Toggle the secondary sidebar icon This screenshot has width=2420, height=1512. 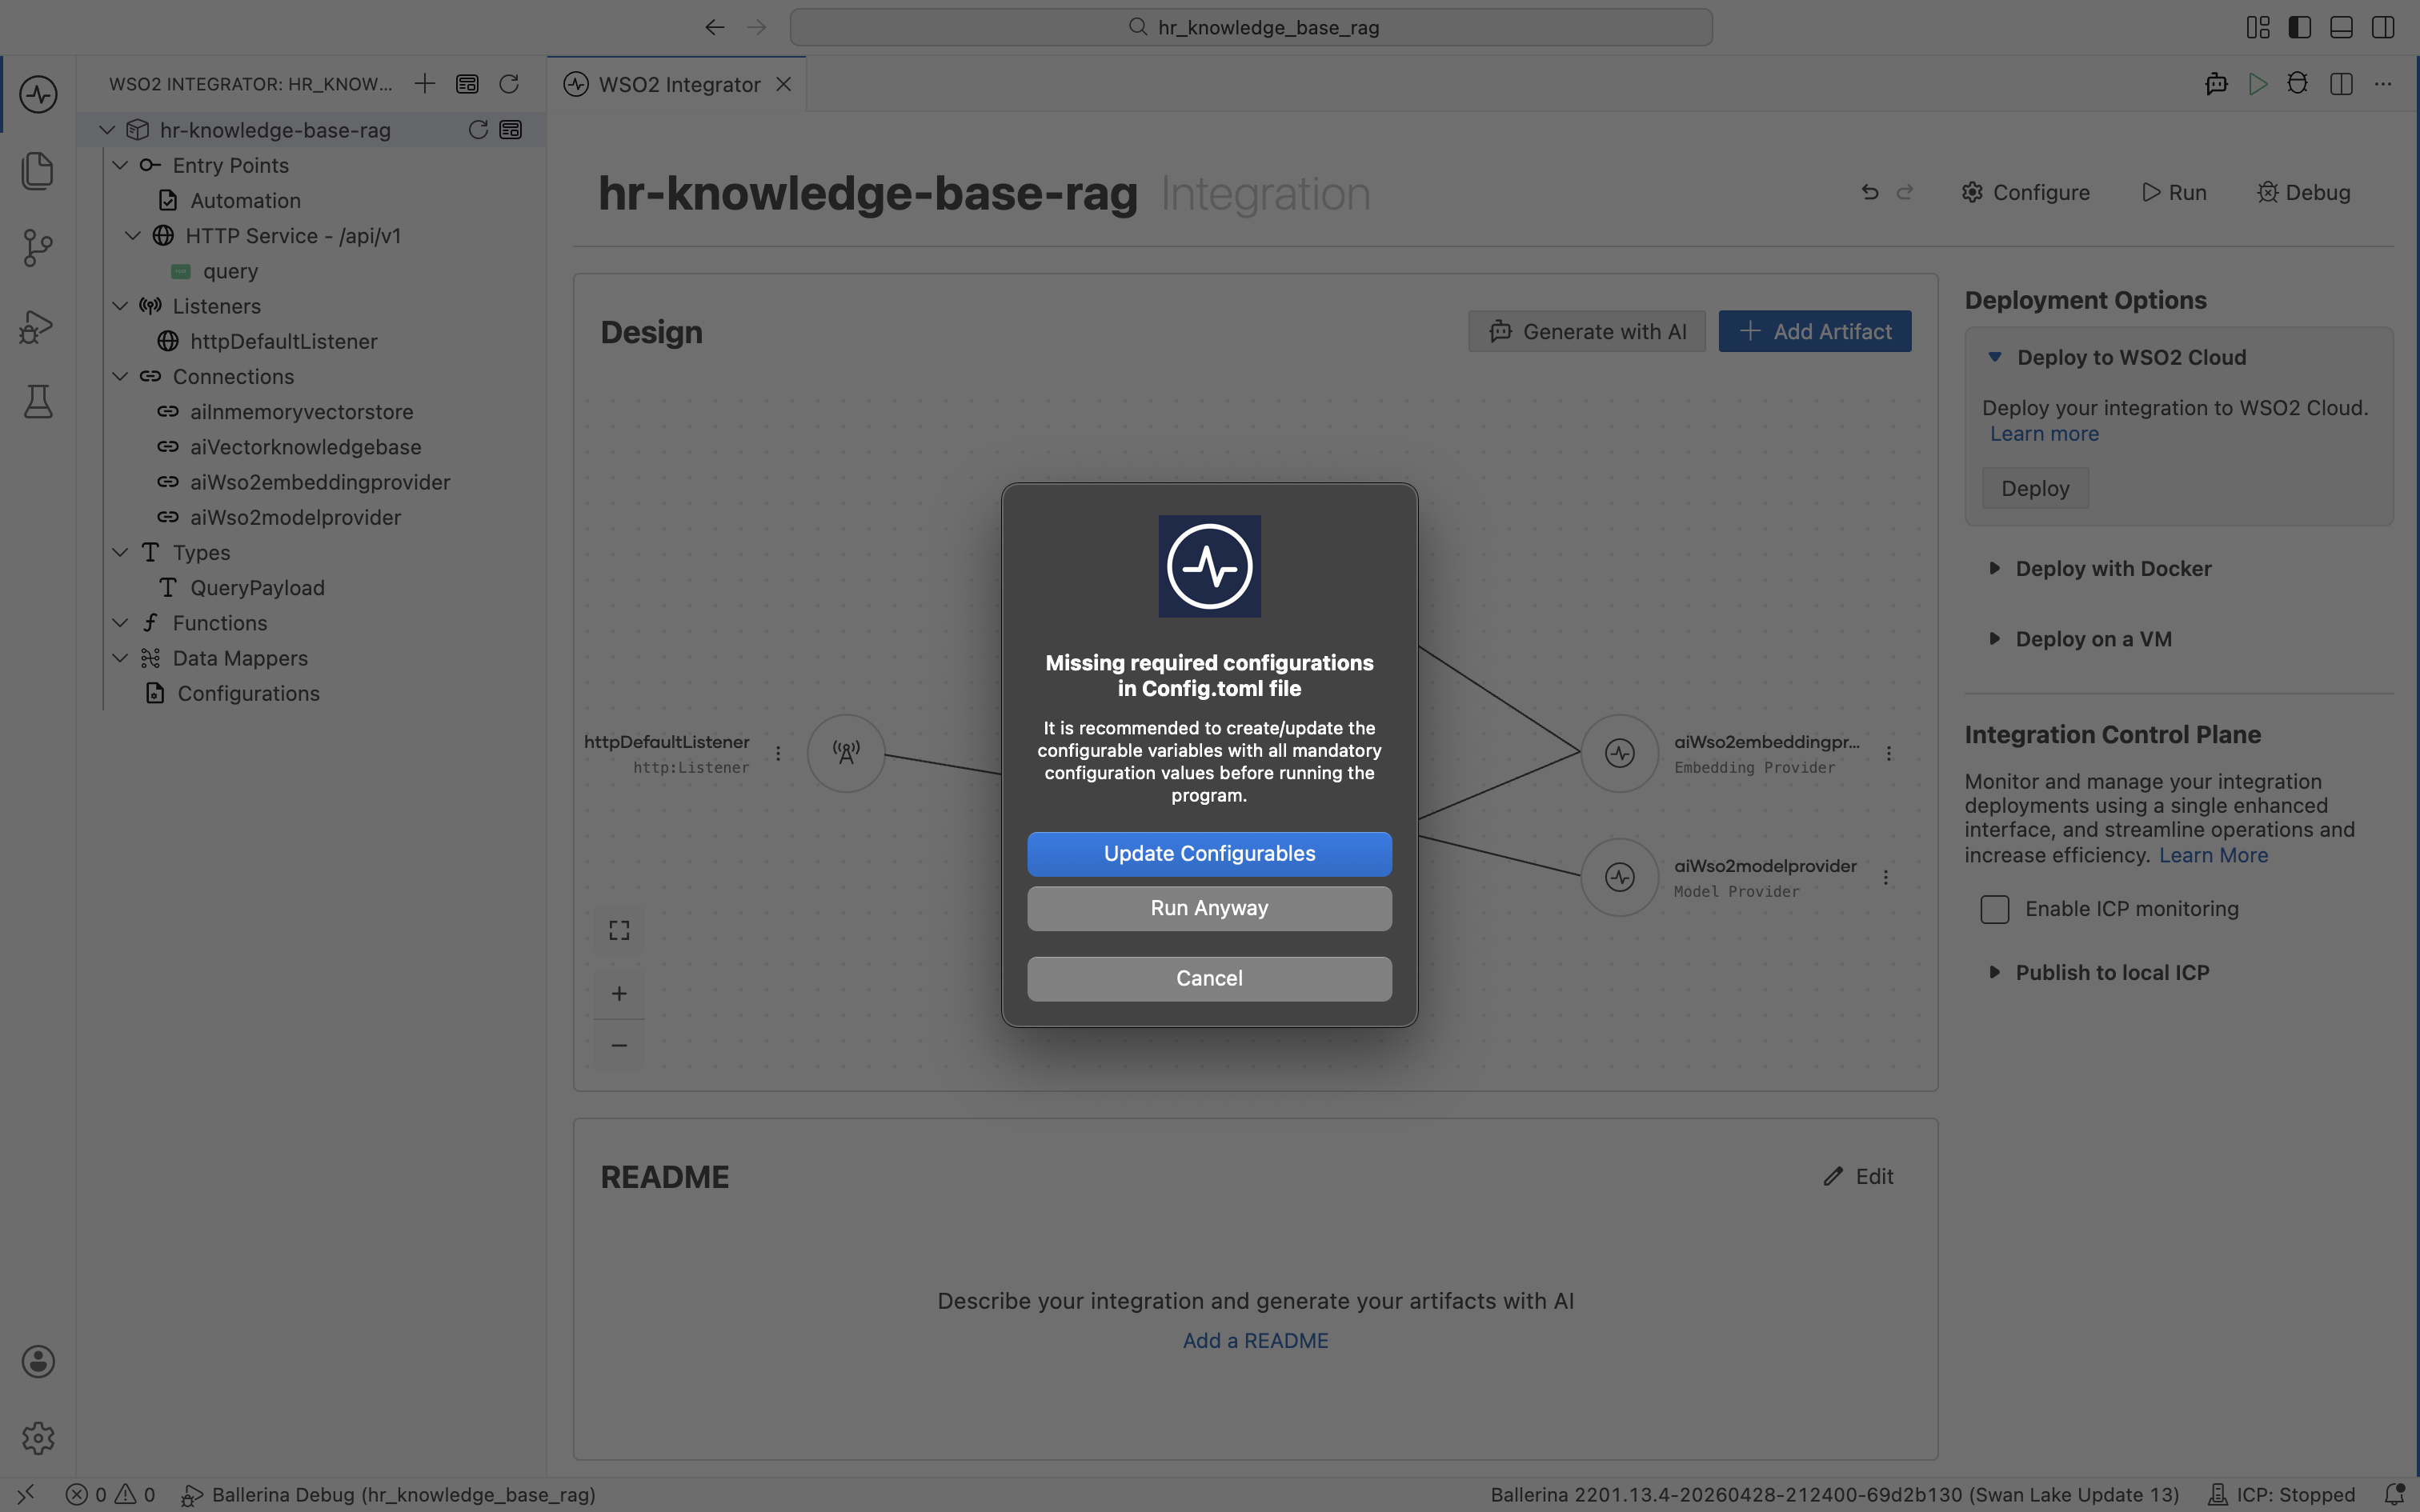point(2383,27)
